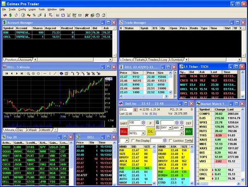This screenshot has width=248, height=187.
Task: Set chart to 30 minute interval
Action: click(98, 73)
